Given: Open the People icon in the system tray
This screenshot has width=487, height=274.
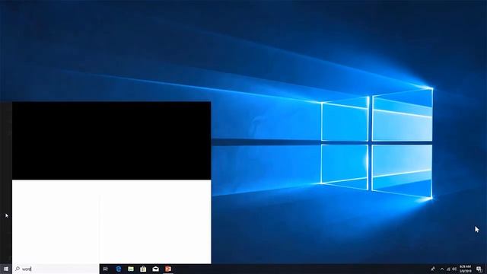Looking at the screenshot, I should tap(433, 269).
